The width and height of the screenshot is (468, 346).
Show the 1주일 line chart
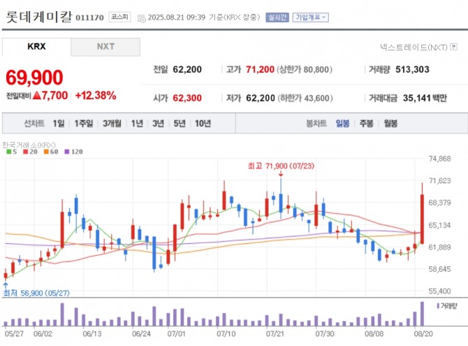84,123
